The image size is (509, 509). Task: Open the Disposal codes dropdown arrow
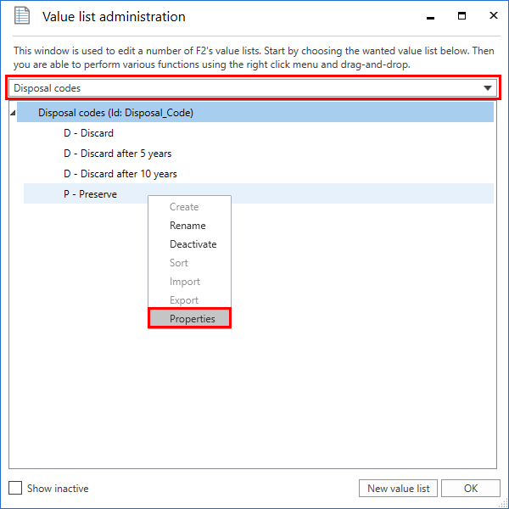[x=488, y=88]
